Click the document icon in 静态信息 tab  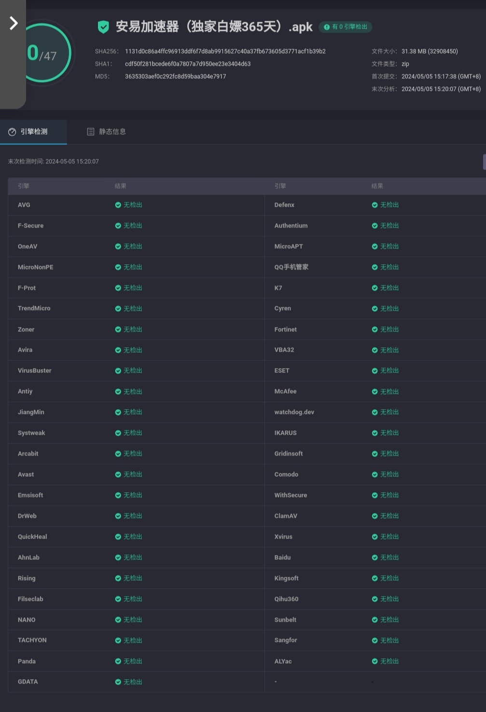pos(90,132)
